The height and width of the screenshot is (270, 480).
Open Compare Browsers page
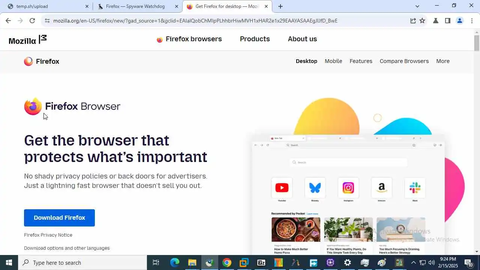pos(404,61)
